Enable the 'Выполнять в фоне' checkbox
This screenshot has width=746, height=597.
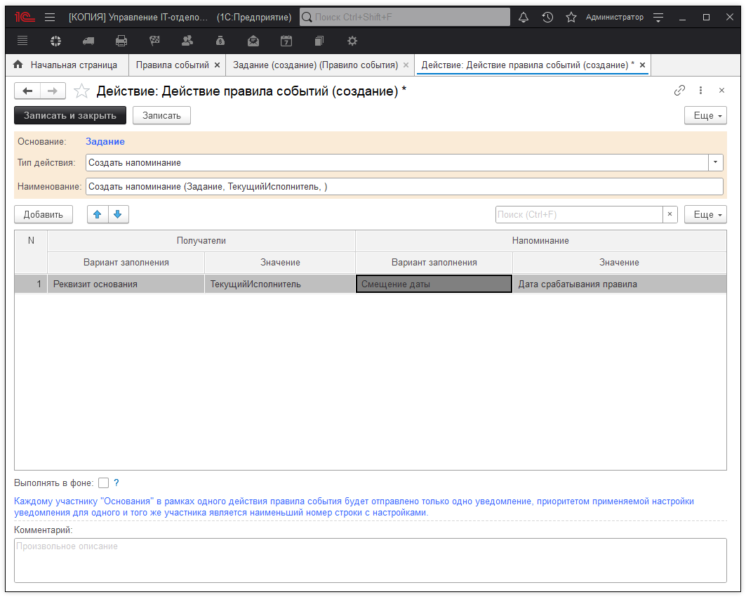coord(104,483)
